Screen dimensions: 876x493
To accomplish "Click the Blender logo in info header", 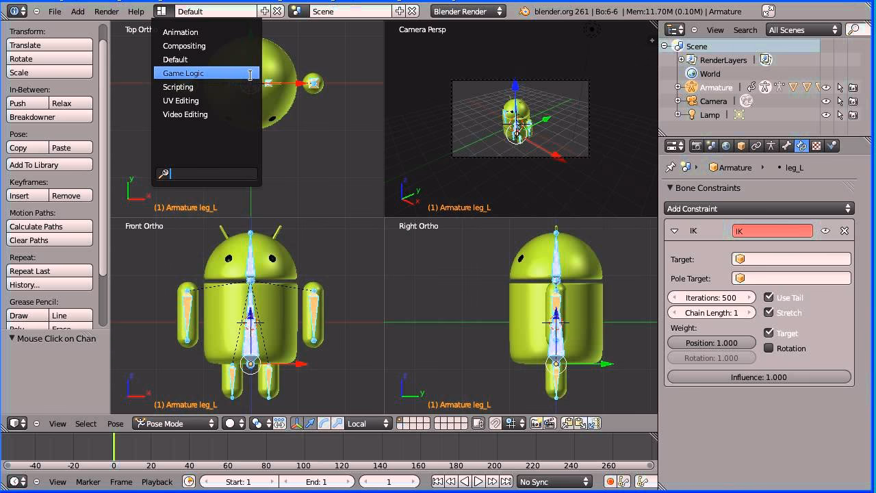I will coord(524,11).
